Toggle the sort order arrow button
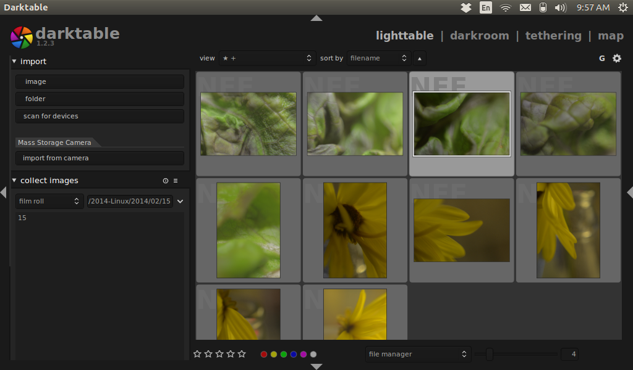The height and width of the screenshot is (370, 633). 420,59
